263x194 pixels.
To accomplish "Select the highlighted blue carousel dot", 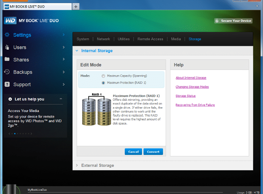I will [x=15, y=133].
